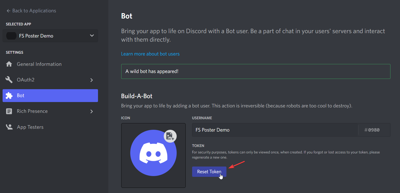Screen dimensions: 400x193
Task: Expand the Rich Presence submenu chevron
Action: pyautogui.click(x=92, y=111)
